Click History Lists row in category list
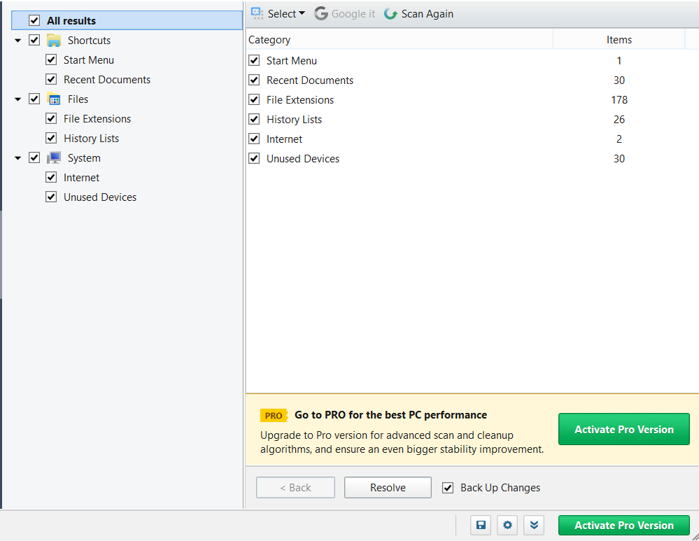Image resolution: width=699 pixels, height=541 pixels. (x=466, y=119)
